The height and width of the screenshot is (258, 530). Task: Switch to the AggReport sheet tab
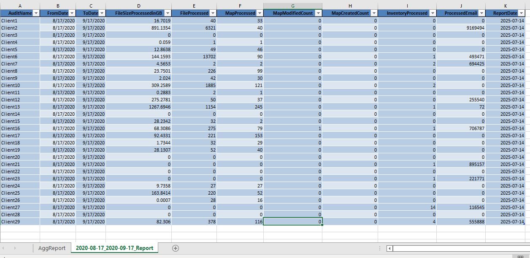(x=52, y=248)
